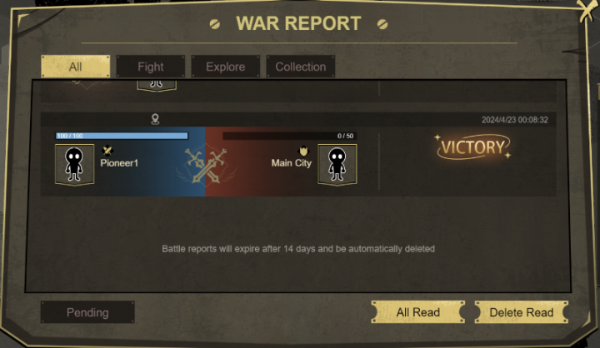
Task: Mark all reports with All Read
Action: click(x=417, y=312)
